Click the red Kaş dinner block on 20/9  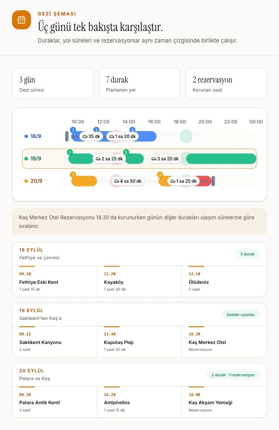click(x=205, y=181)
